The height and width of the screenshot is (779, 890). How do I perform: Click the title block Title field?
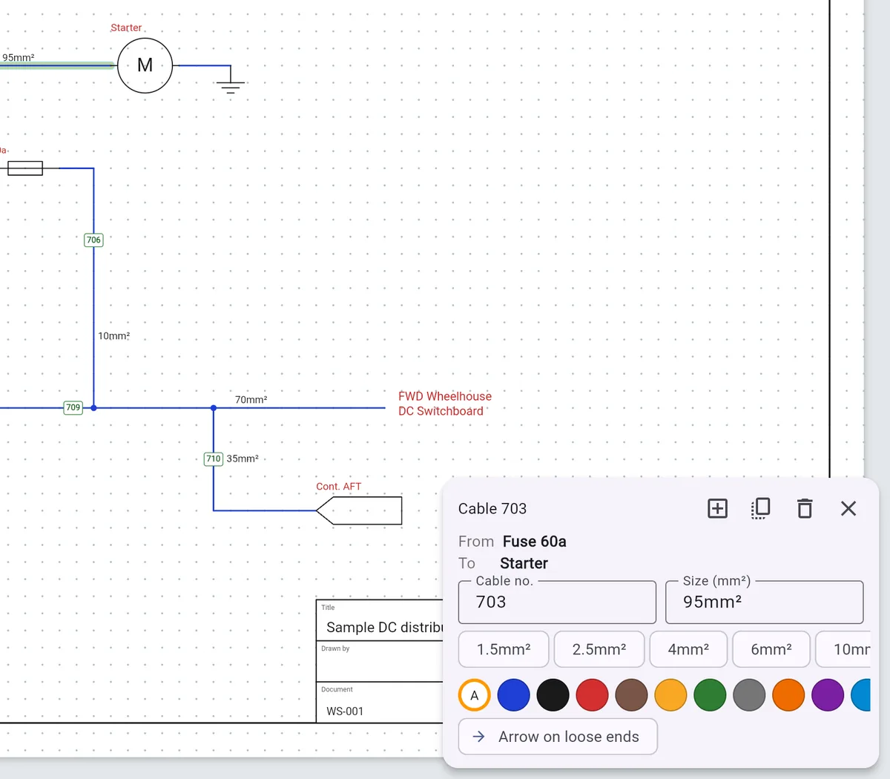pyautogui.click(x=380, y=620)
